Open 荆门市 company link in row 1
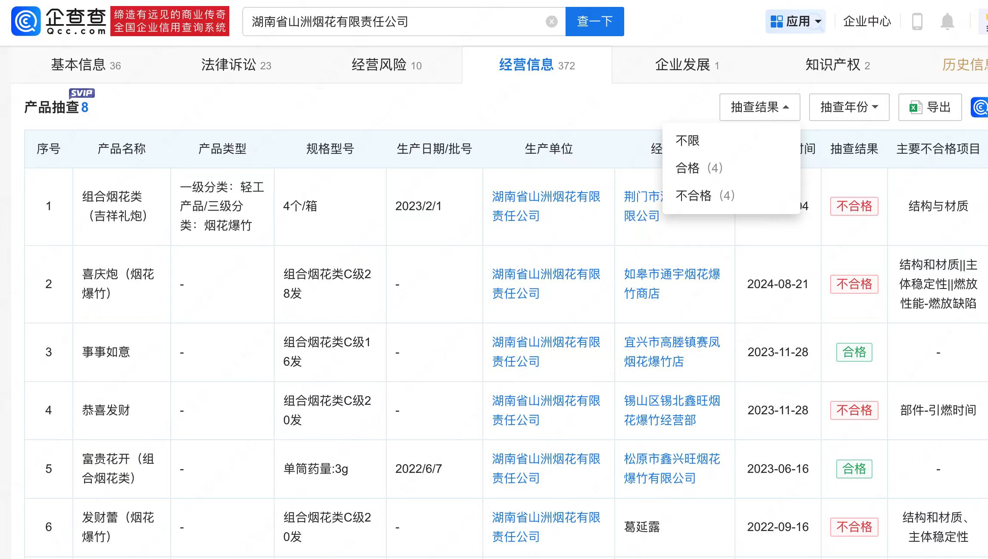 [x=643, y=206]
